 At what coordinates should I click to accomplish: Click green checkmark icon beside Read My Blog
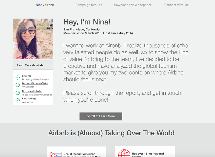point(17,100)
